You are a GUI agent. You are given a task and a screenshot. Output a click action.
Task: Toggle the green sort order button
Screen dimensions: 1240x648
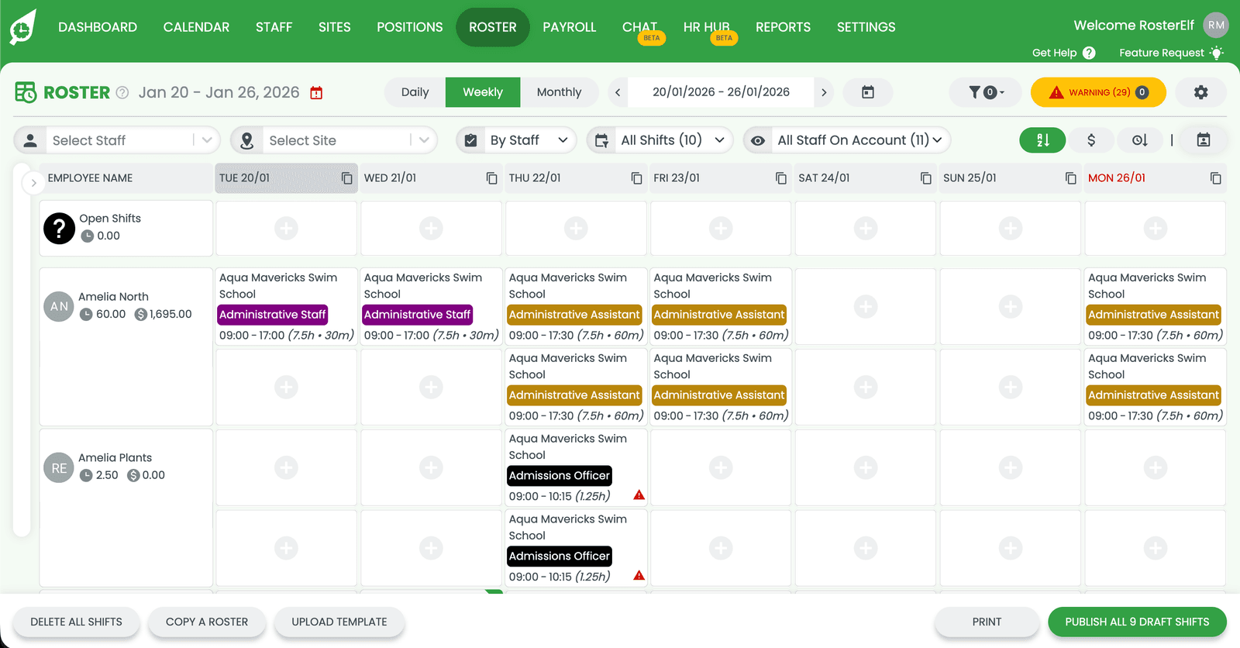click(1042, 140)
